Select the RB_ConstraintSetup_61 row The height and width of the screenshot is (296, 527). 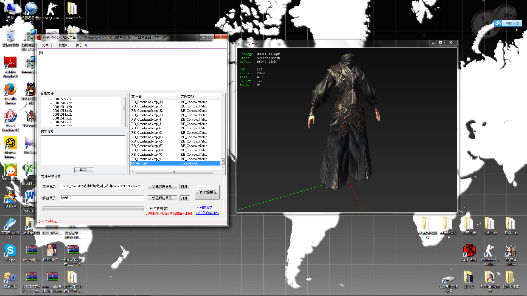pos(147,133)
